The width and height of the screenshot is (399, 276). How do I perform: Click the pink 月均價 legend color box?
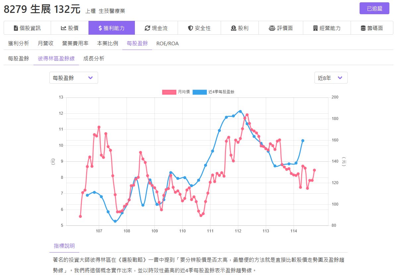click(169, 92)
